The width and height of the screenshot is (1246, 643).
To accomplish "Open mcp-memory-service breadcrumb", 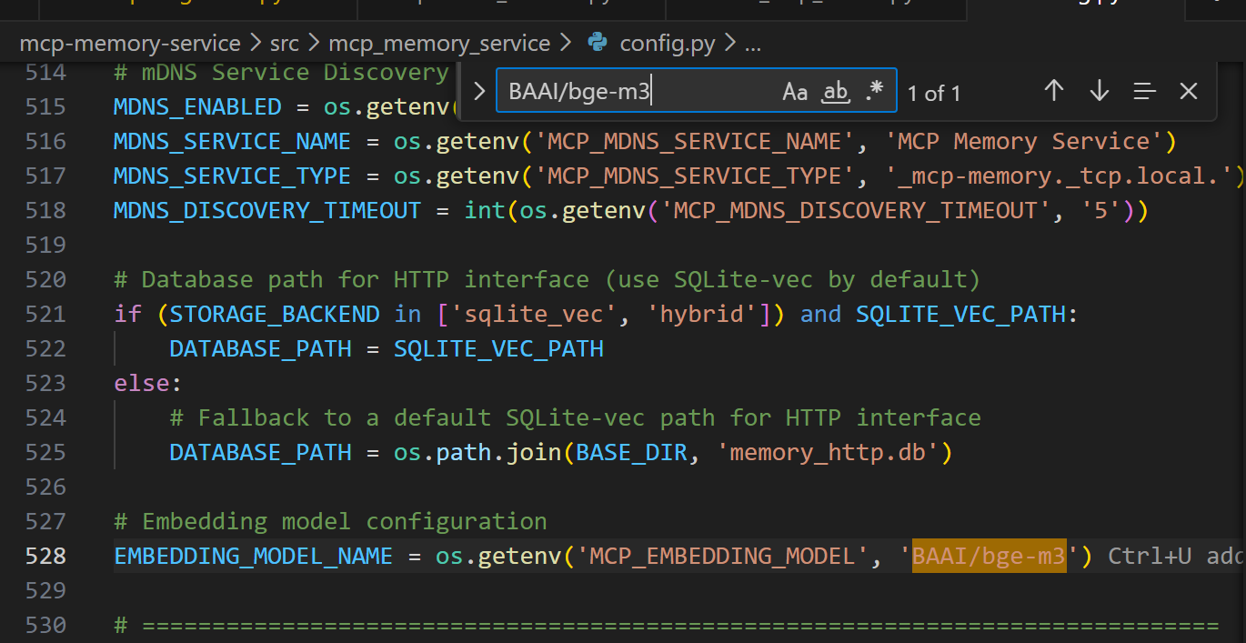I will [130, 43].
